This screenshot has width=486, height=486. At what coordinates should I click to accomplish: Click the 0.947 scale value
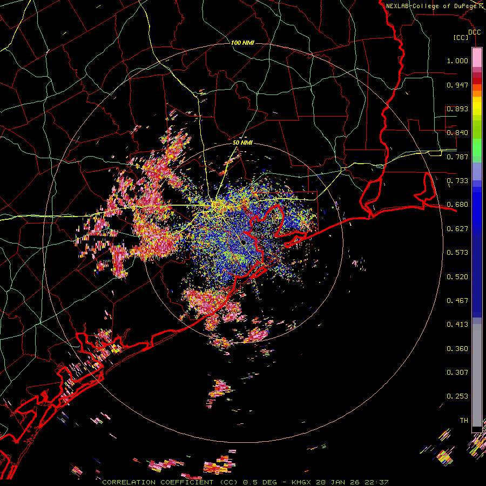point(457,85)
